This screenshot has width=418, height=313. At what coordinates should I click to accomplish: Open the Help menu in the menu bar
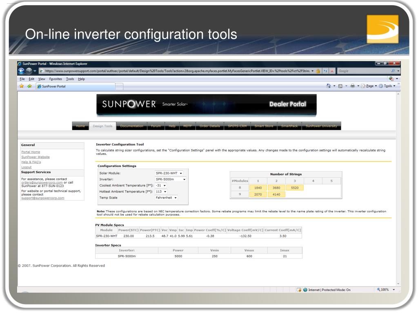pos(81,79)
